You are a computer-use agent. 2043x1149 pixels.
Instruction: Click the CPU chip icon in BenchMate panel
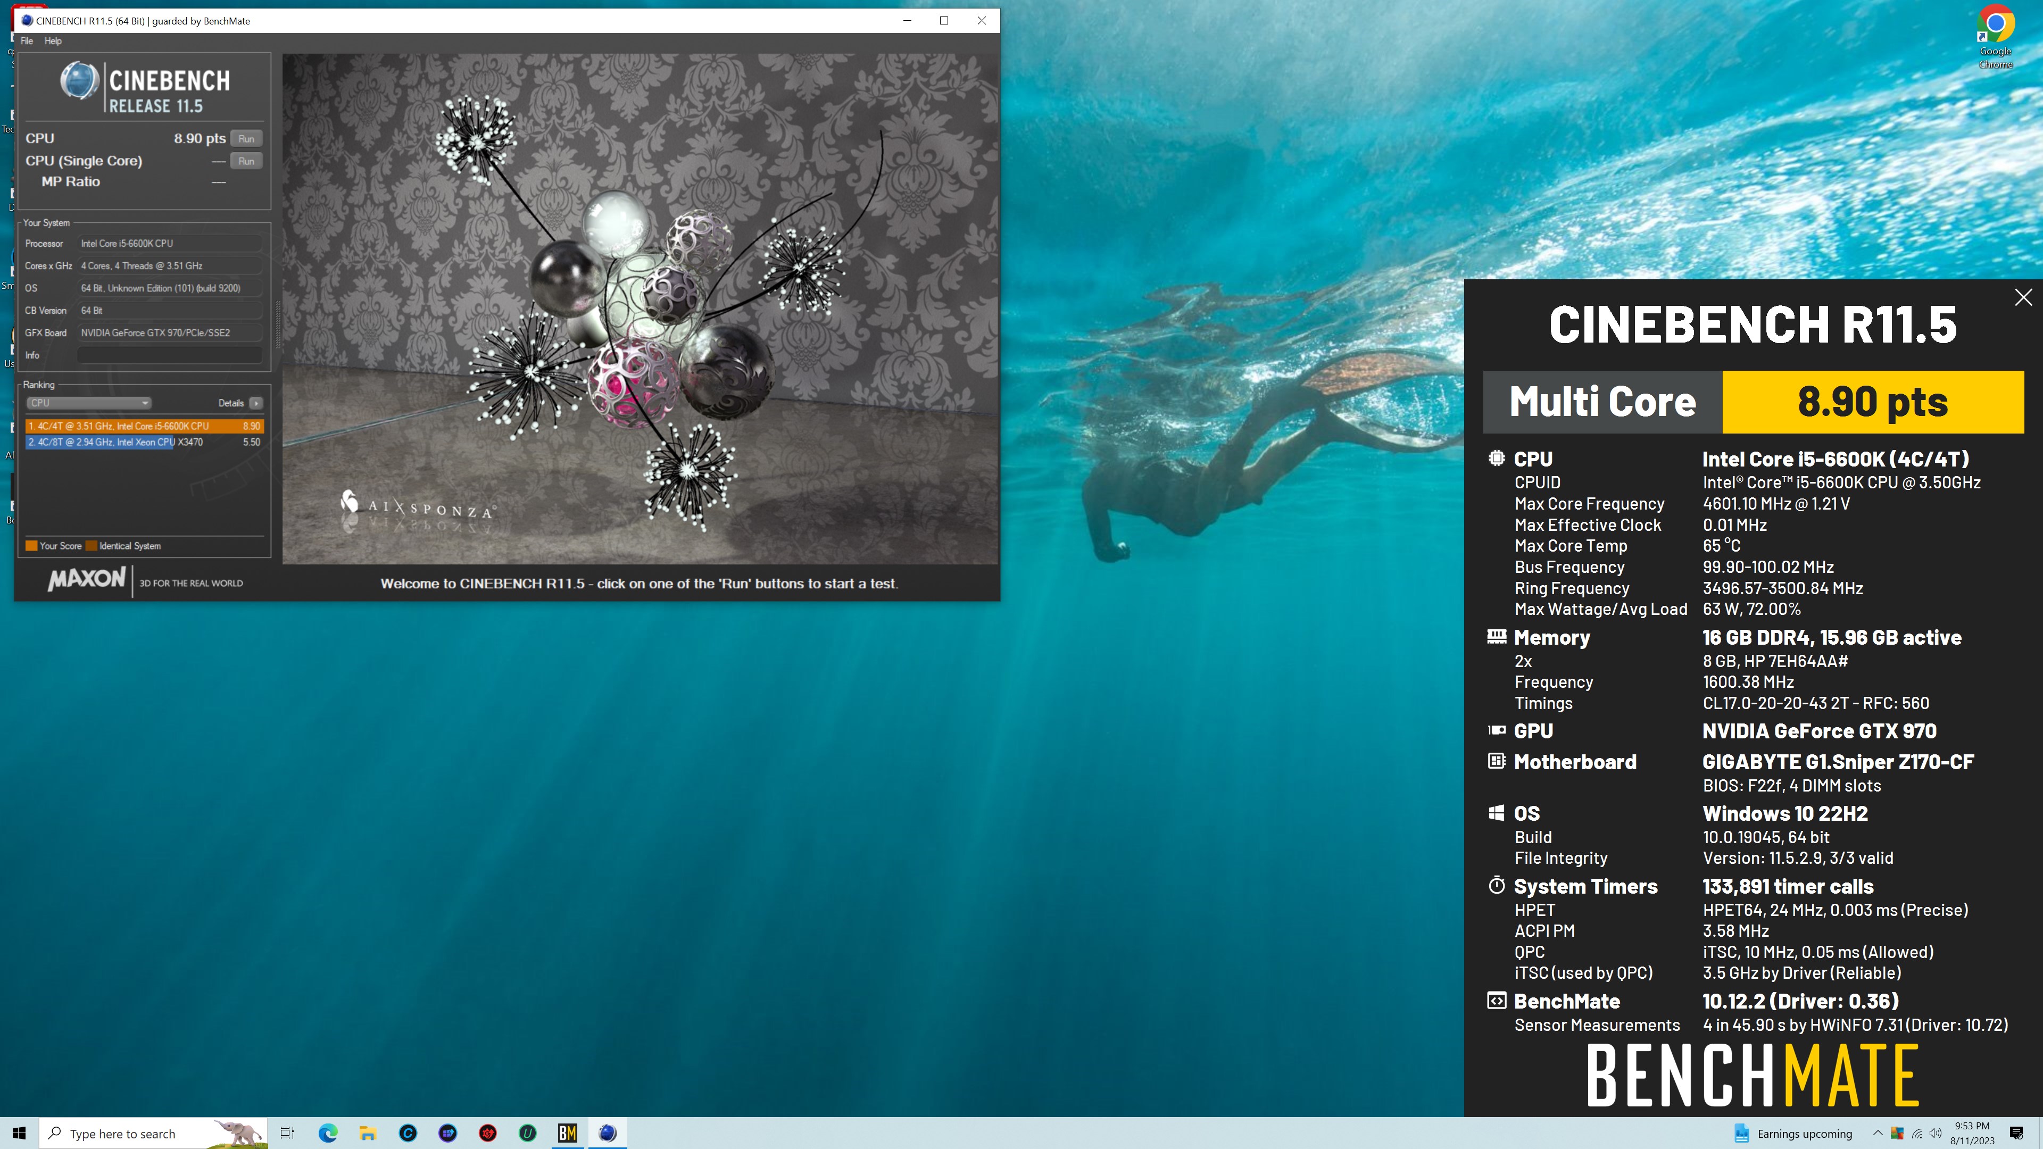coord(1497,457)
